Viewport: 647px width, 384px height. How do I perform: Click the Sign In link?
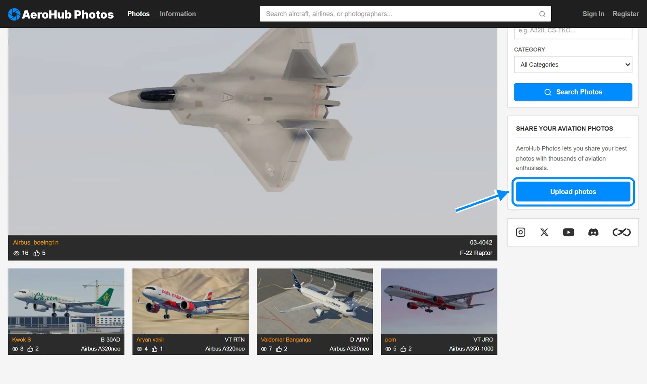(593, 14)
